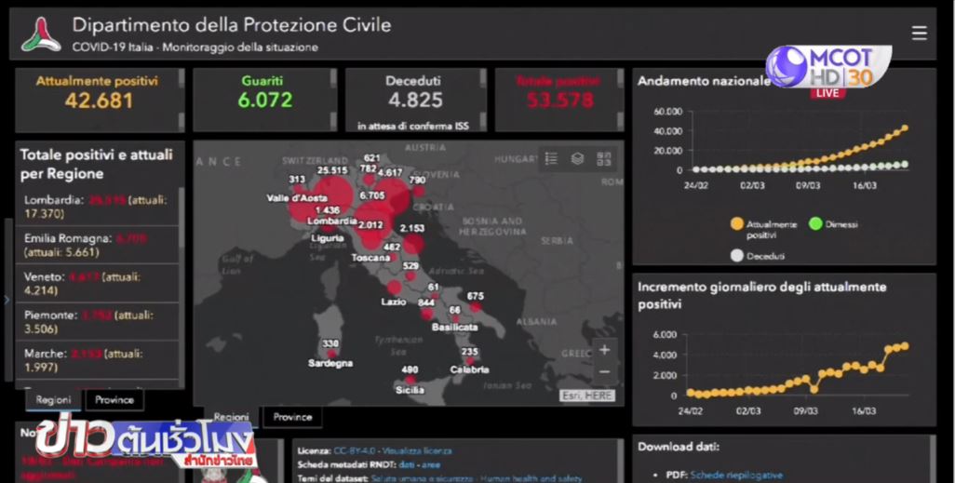Expand the collapsed left side panel arrow

click(x=7, y=300)
